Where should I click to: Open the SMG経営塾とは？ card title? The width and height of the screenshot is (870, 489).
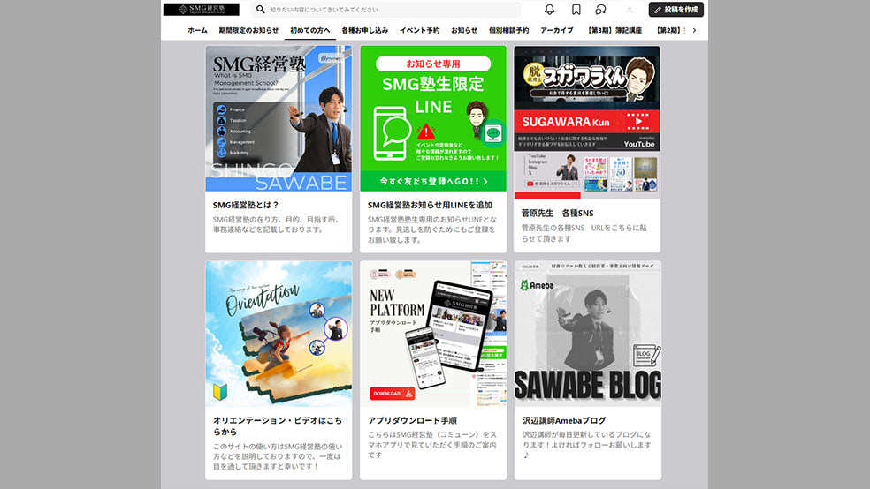(x=246, y=205)
